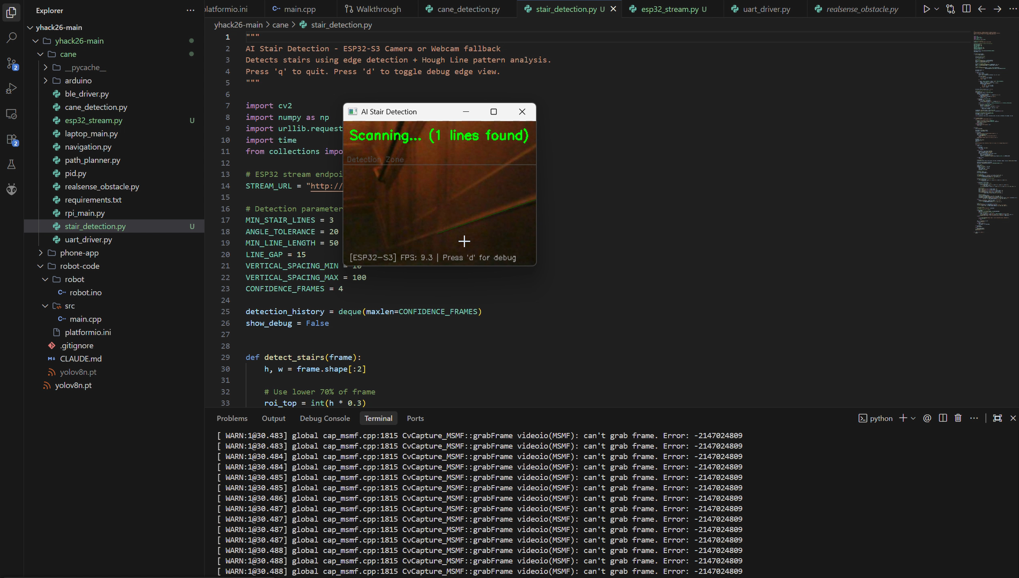1019x578 pixels.
Task: Kill terminal with trash icon
Action: coord(958,418)
